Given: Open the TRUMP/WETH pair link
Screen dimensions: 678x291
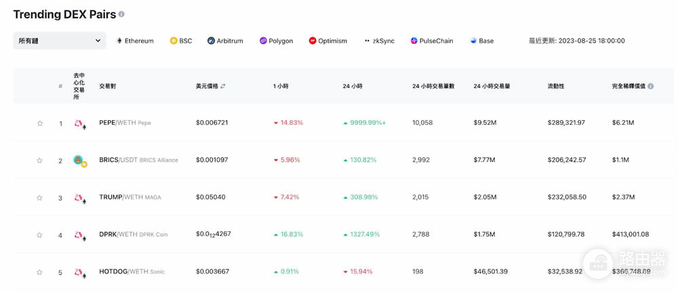Looking at the screenshot, I should coord(129,197).
